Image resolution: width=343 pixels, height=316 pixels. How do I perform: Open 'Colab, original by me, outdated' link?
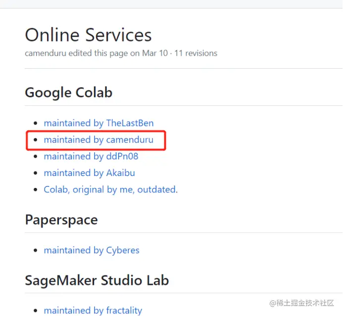(110, 189)
